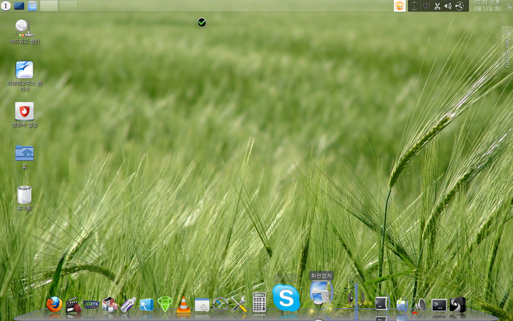
Task: Open the green gem icon in dock
Action: pos(165,305)
